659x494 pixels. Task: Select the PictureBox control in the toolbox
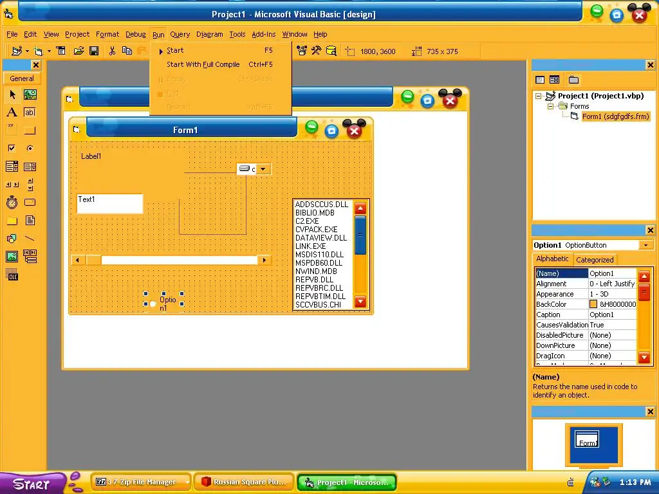[30, 95]
